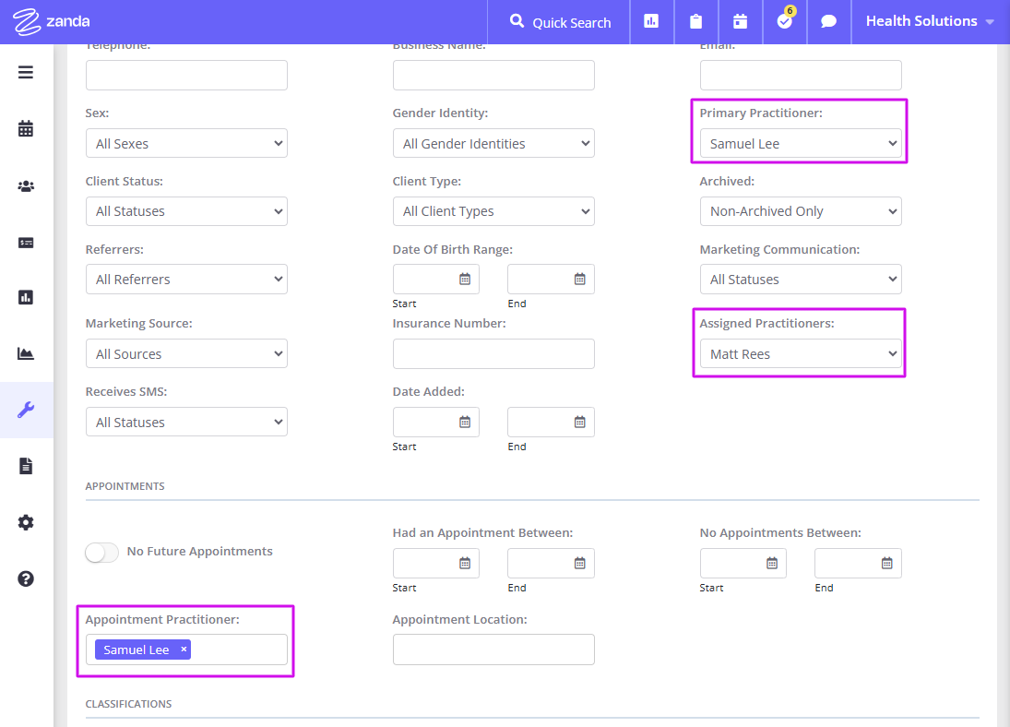Open the tasks icon with badge 6
This screenshot has width=1010, height=727.
pos(784,21)
